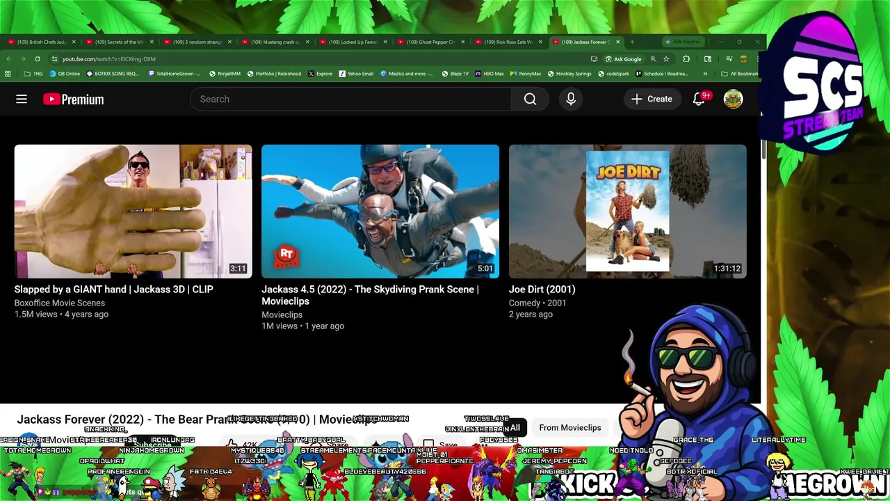Play Slapped by a GIANT hand thumbnail
The height and width of the screenshot is (501, 890).
133,212
